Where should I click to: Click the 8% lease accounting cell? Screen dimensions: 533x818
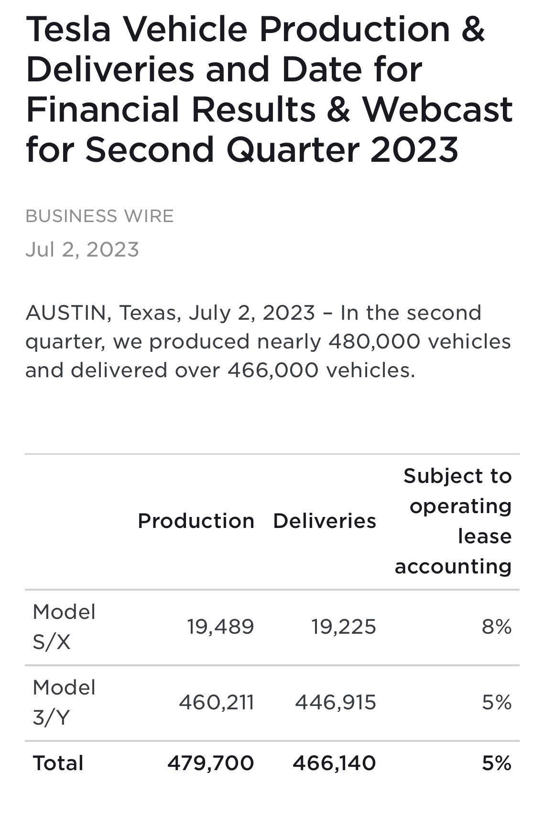tap(497, 627)
